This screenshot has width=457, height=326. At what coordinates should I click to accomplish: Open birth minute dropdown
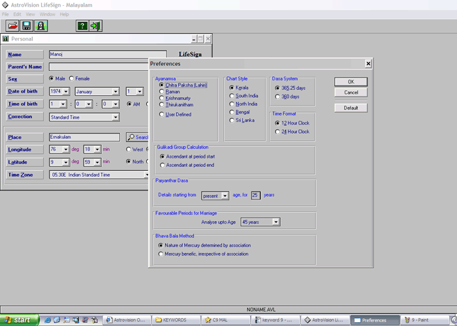(x=89, y=104)
